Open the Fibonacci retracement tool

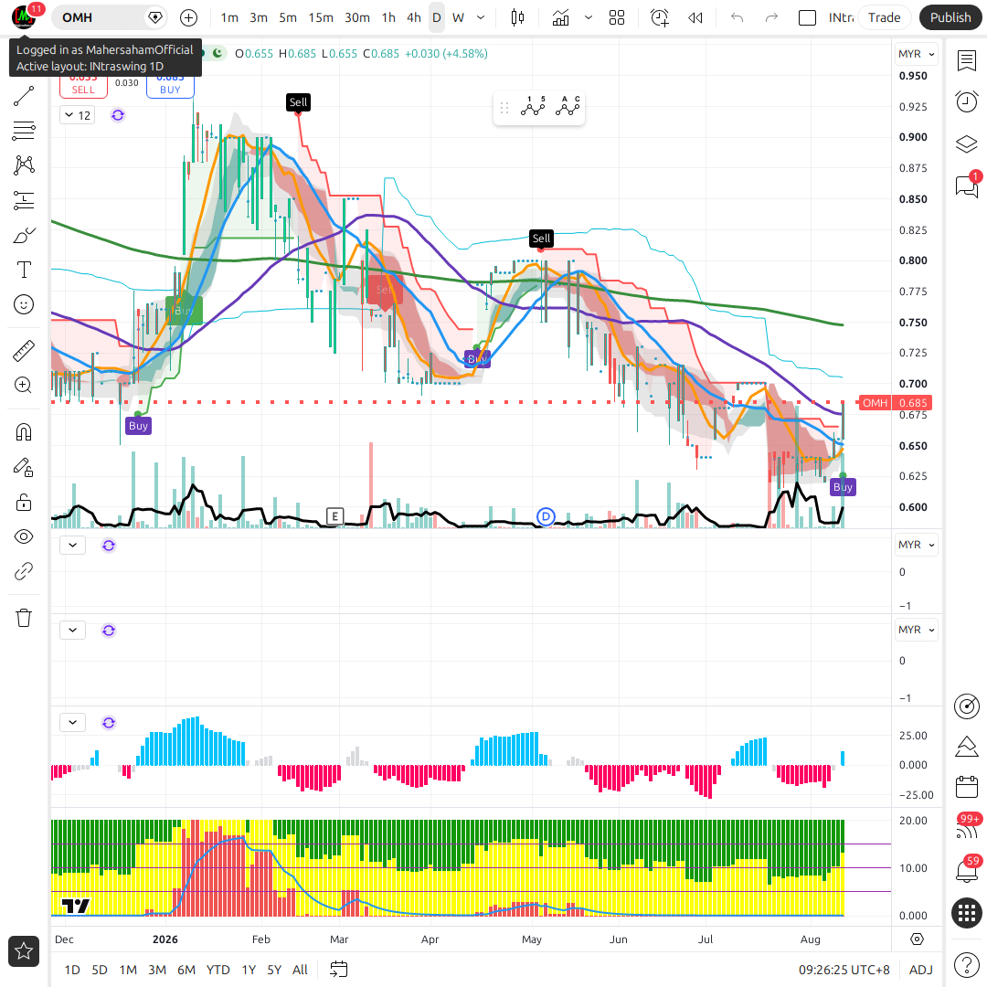[24, 131]
